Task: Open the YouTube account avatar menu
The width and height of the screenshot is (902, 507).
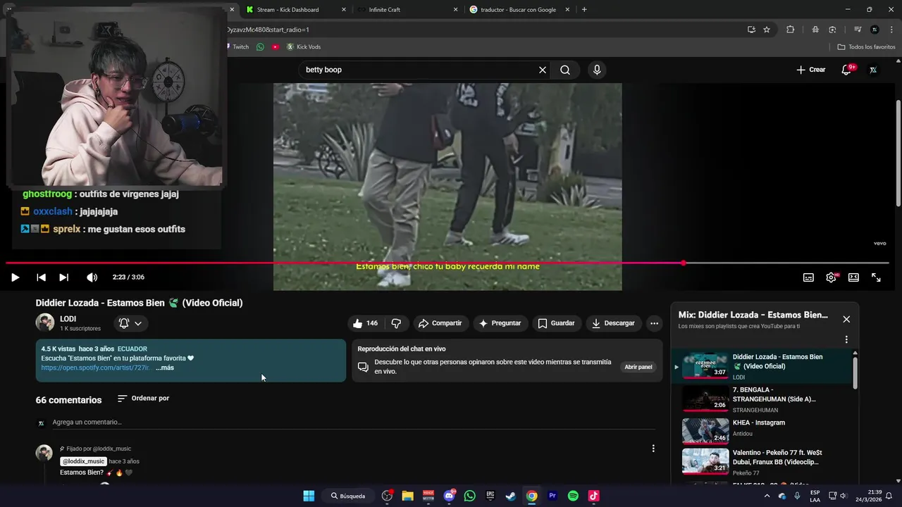Action: [873, 70]
